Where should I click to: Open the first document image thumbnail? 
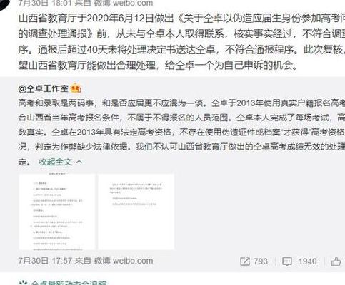pos(57,212)
